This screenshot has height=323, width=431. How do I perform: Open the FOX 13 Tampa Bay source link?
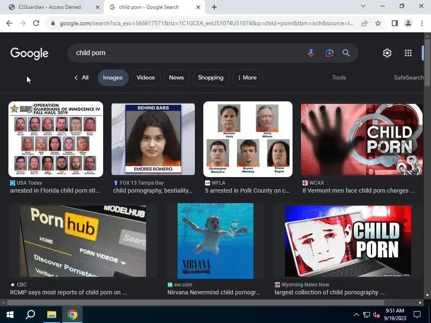click(138, 183)
